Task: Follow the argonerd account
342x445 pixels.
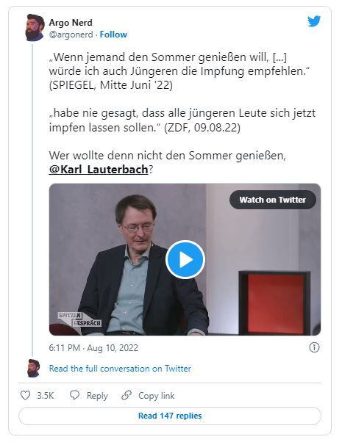Action: [113, 35]
